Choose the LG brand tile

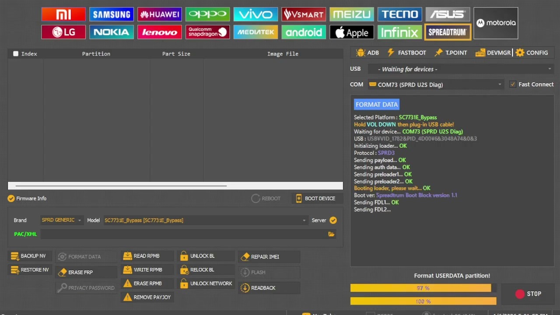pos(63,32)
